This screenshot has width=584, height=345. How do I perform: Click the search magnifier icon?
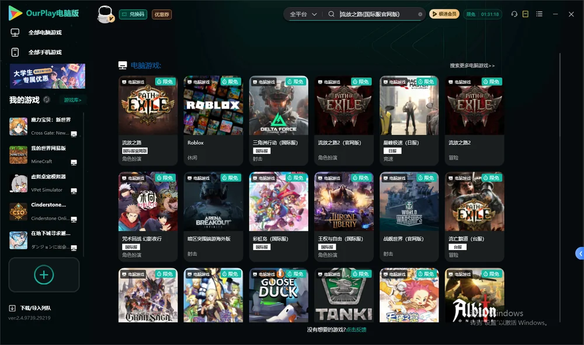point(331,14)
